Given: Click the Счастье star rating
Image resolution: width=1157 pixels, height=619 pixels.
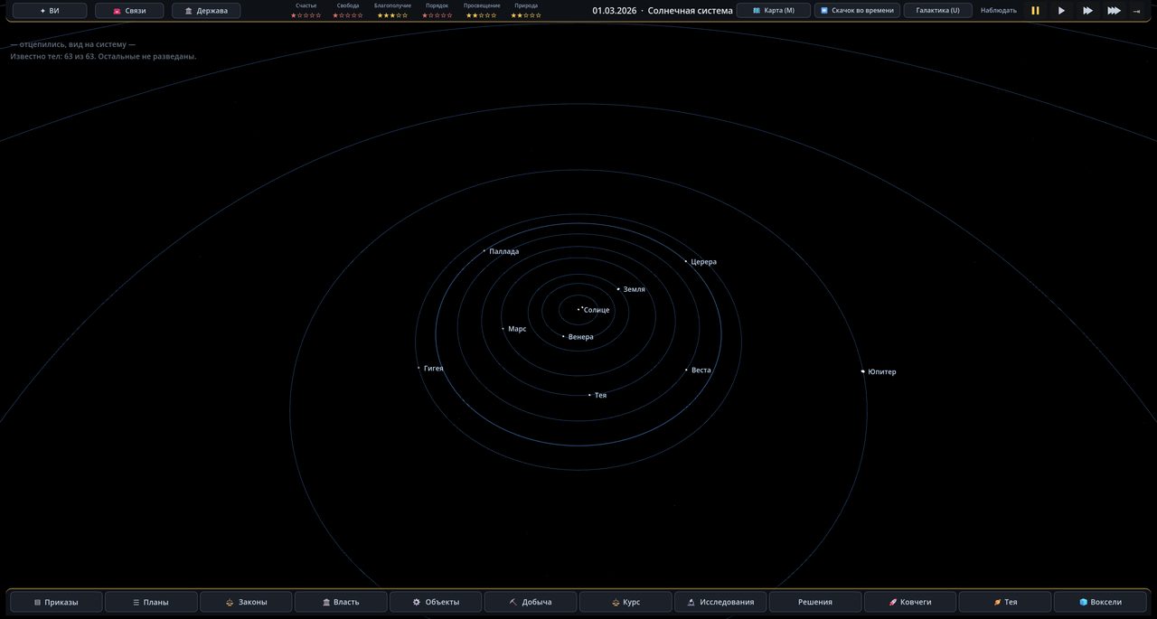Looking at the screenshot, I should (306, 14).
